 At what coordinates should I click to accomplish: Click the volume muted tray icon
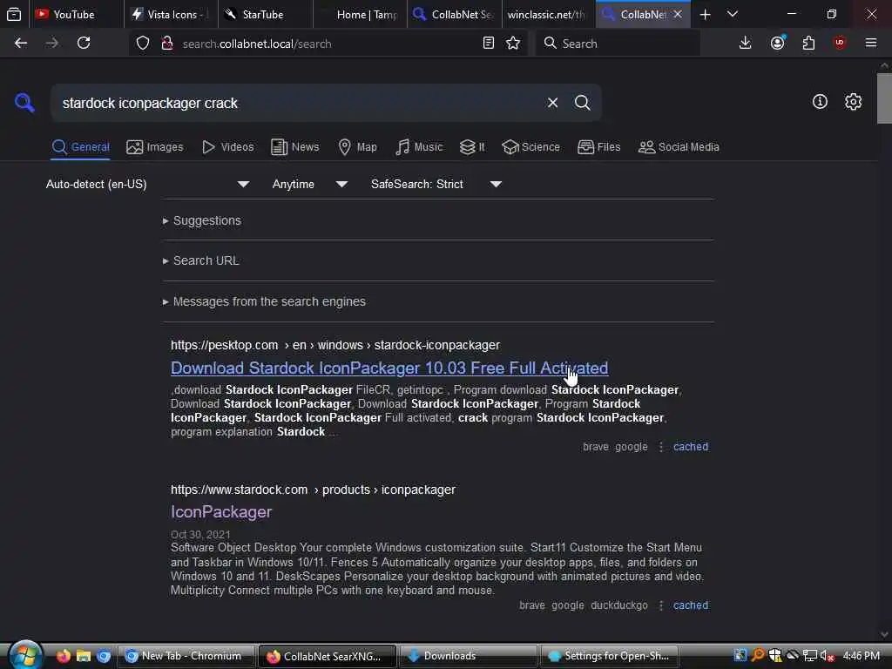828,656
